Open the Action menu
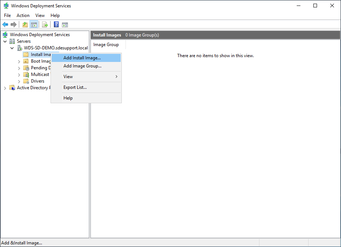This screenshot has width=341, height=247. coord(23,15)
